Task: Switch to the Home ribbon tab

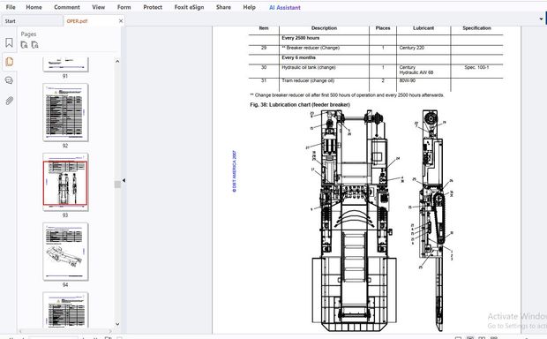Action: pos(34,7)
